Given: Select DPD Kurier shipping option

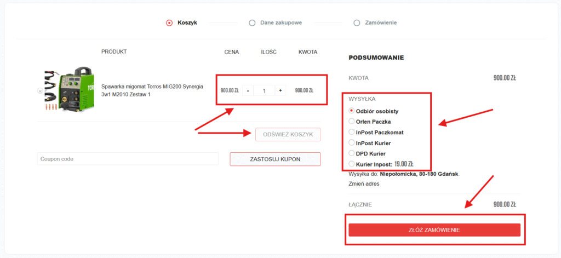Looking at the screenshot, I should point(352,153).
